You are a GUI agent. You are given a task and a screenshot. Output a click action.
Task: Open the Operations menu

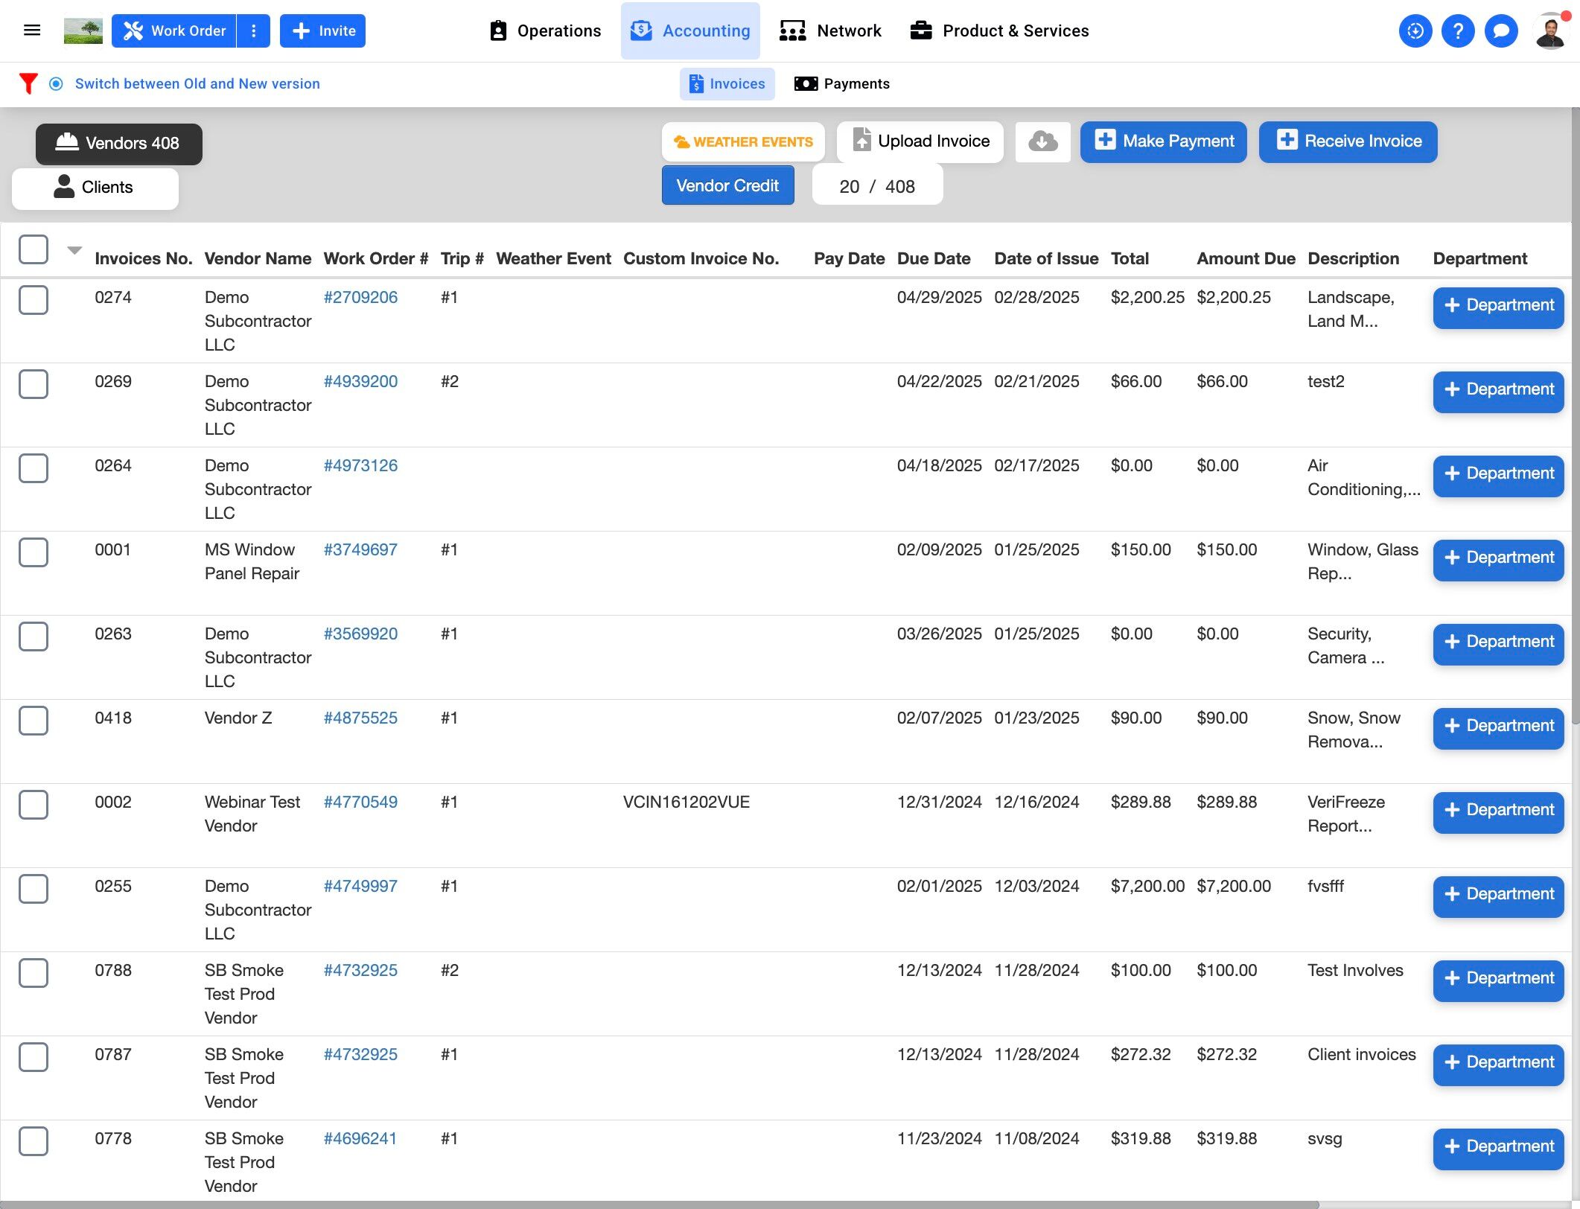pyautogui.click(x=545, y=31)
